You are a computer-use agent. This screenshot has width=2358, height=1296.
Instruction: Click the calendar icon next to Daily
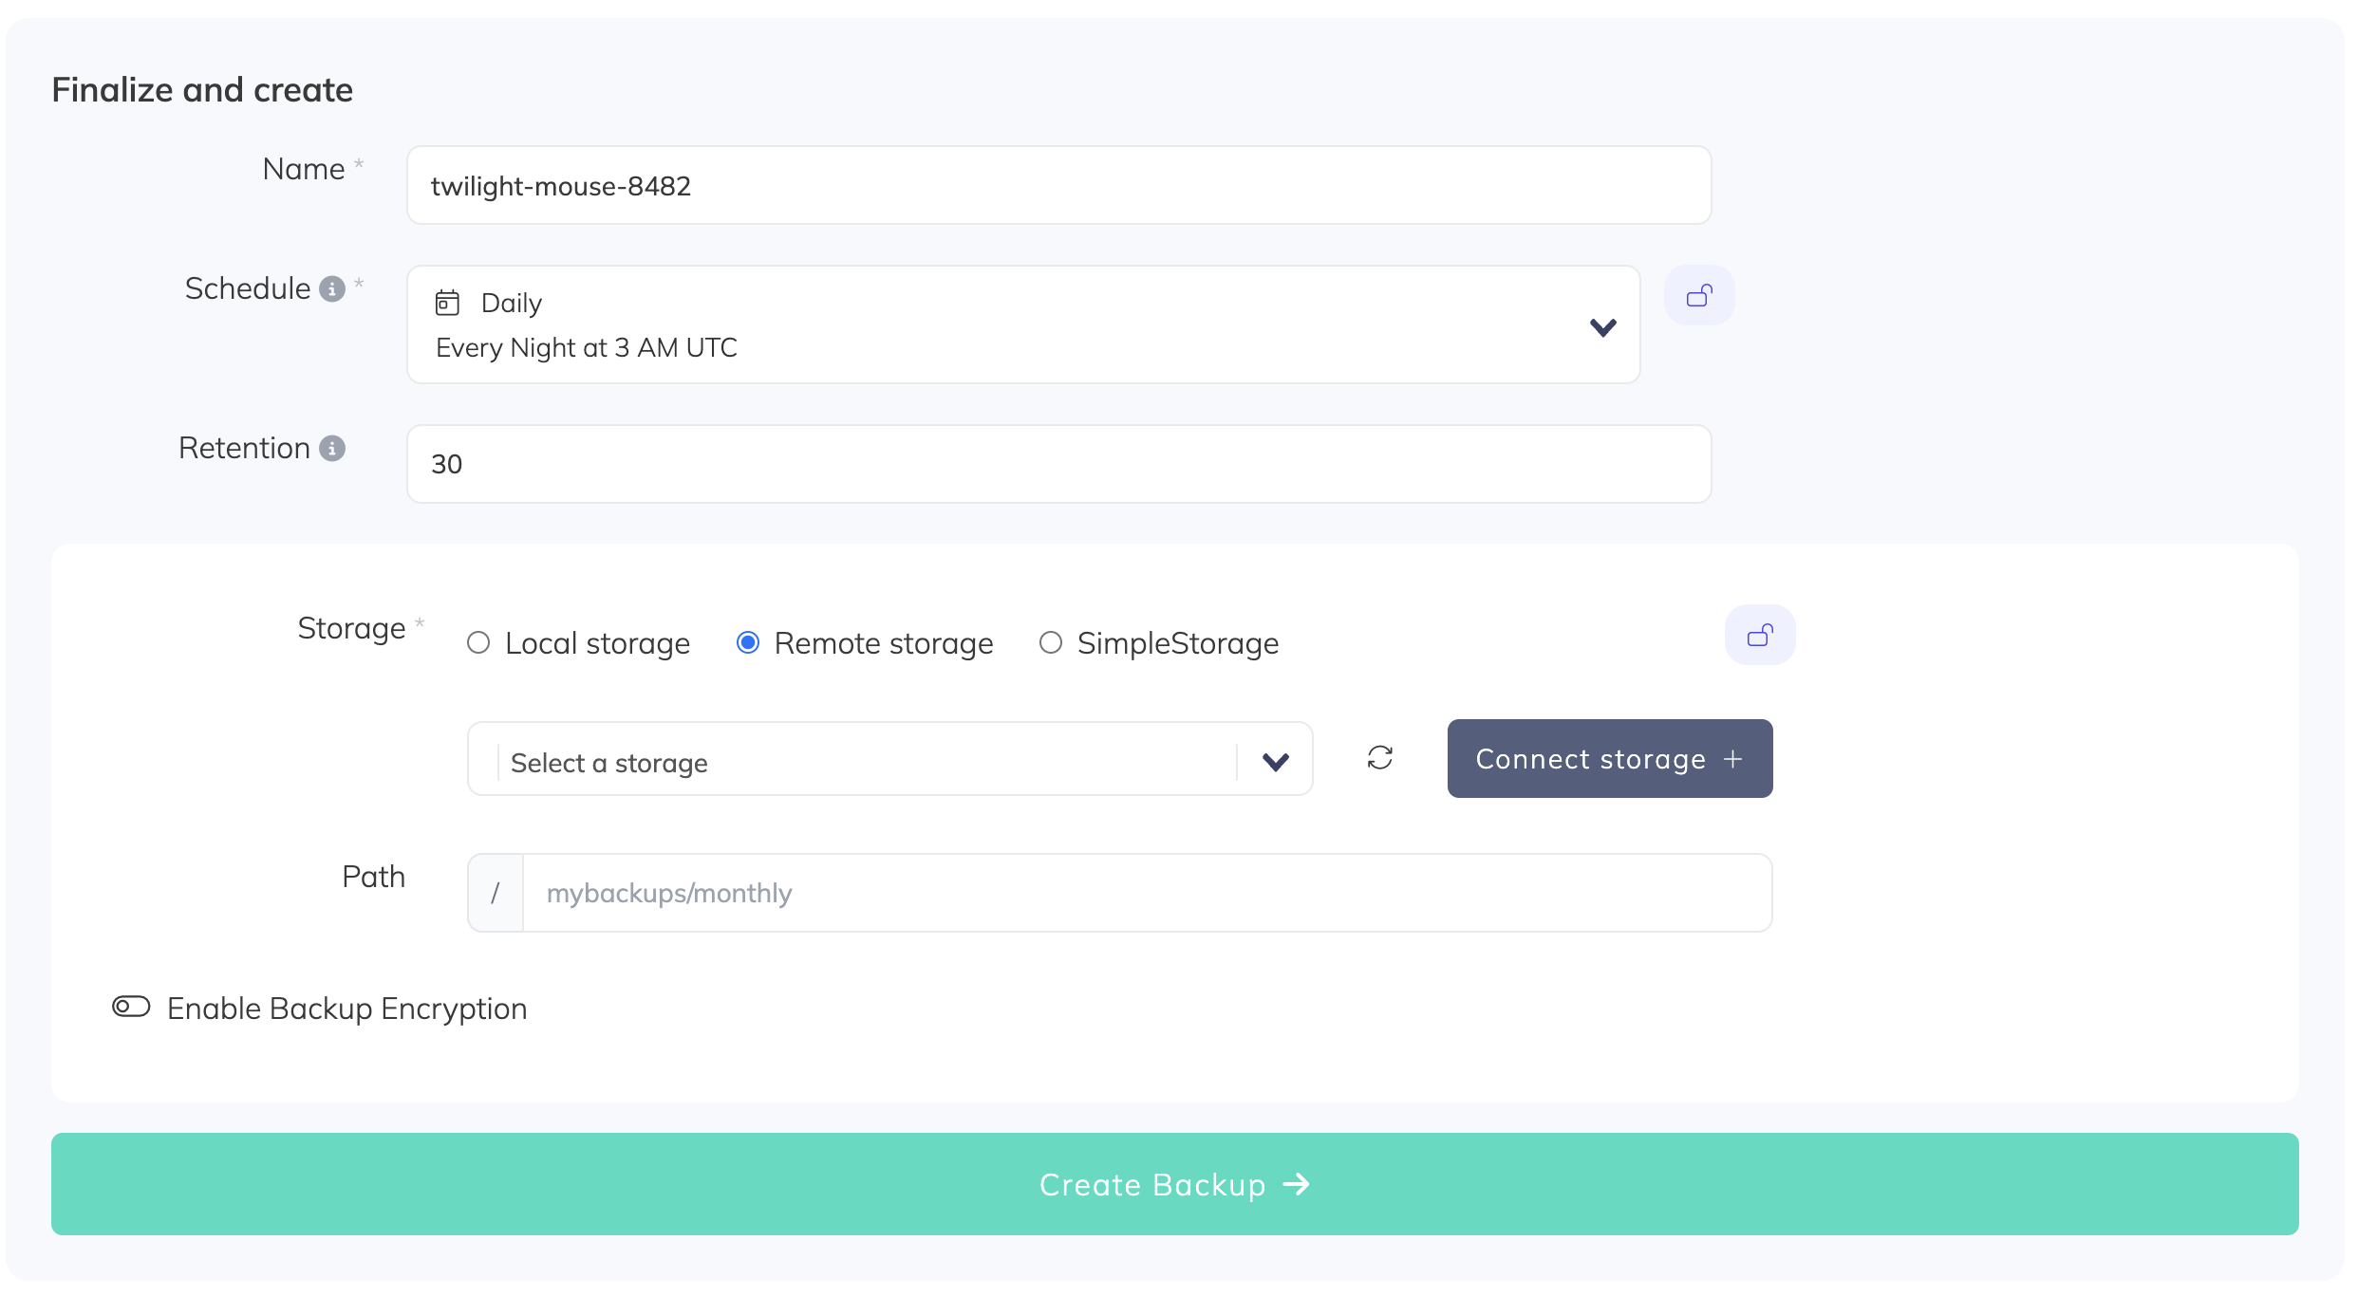(x=447, y=303)
